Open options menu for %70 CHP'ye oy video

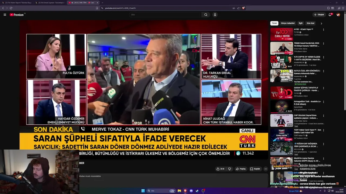[x=323, y=57]
